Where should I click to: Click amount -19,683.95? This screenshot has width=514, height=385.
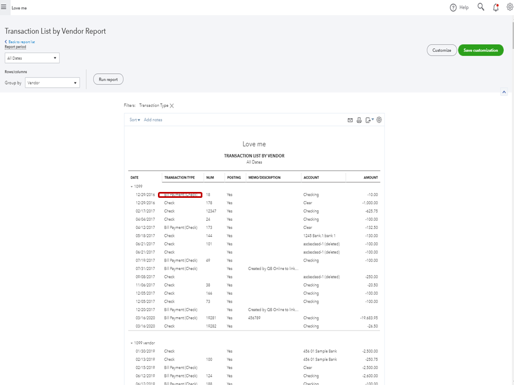point(369,318)
